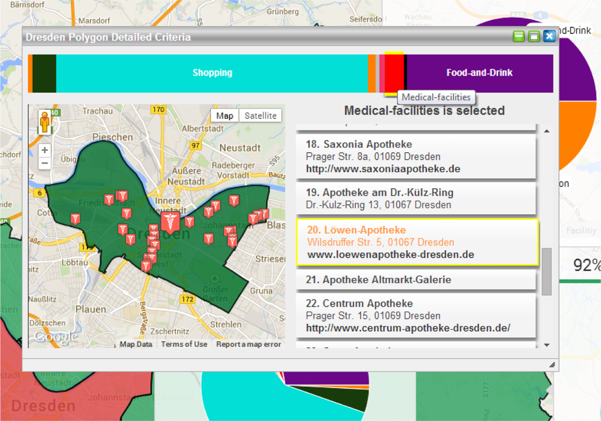601x421 pixels.
Task: Select the Food-and-Drink category bar
Action: click(x=479, y=73)
